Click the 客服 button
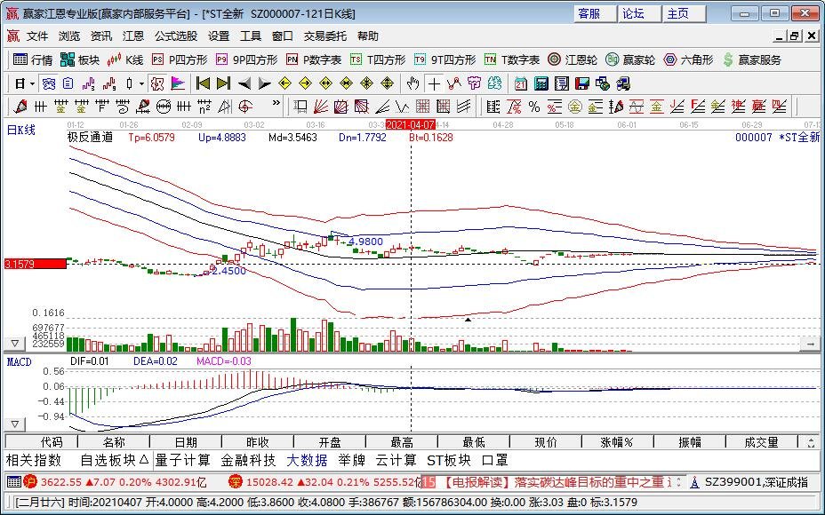 pyautogui.click(x=595, y=13)
